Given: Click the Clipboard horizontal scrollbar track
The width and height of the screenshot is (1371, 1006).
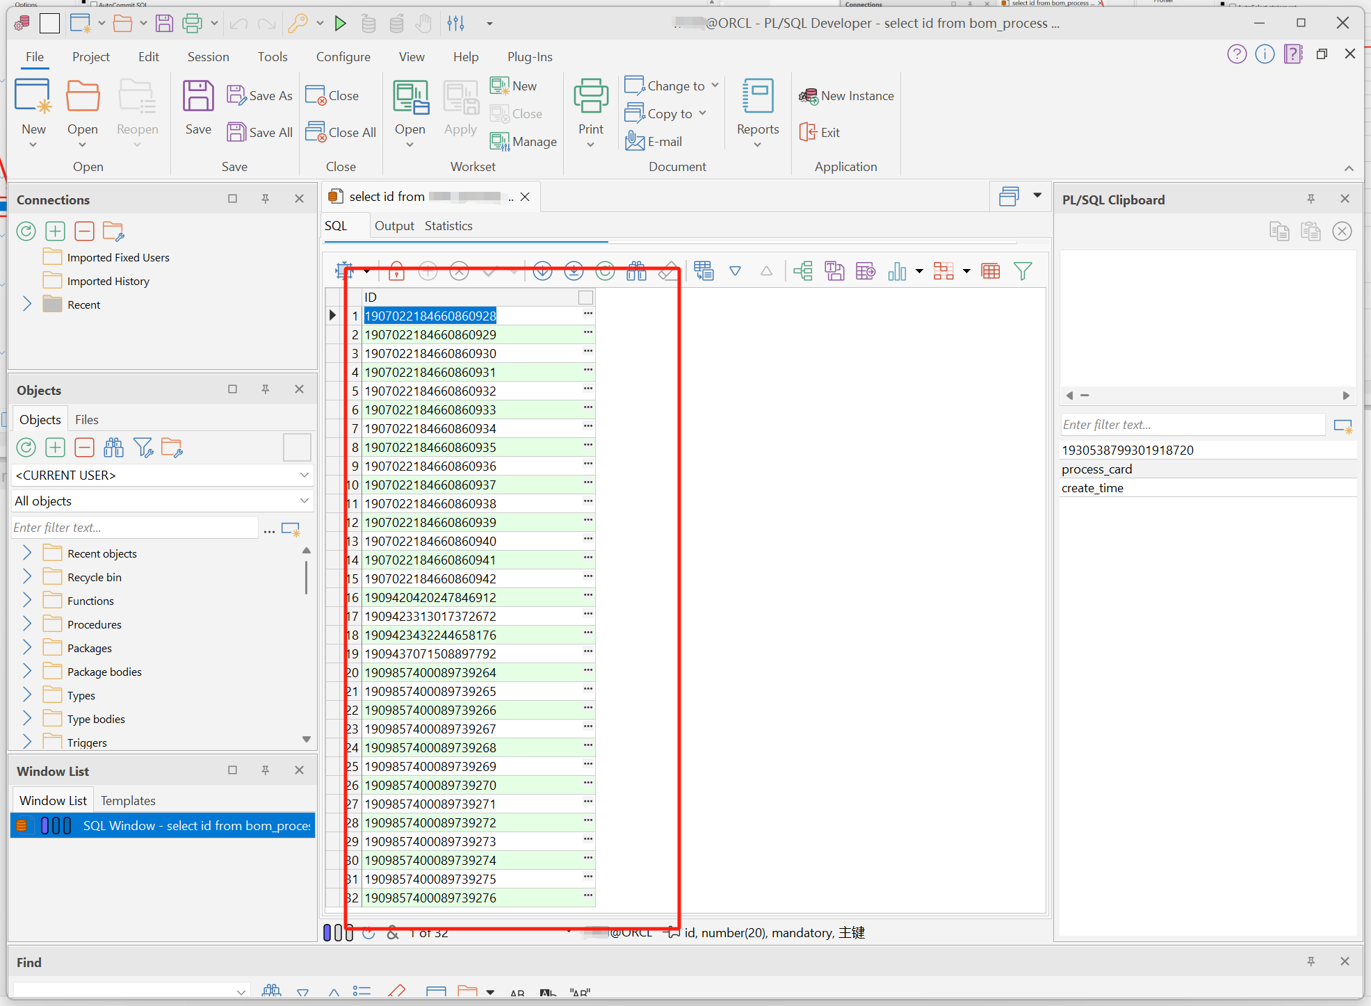Looking at the screenshot, I should [1210, 396].
